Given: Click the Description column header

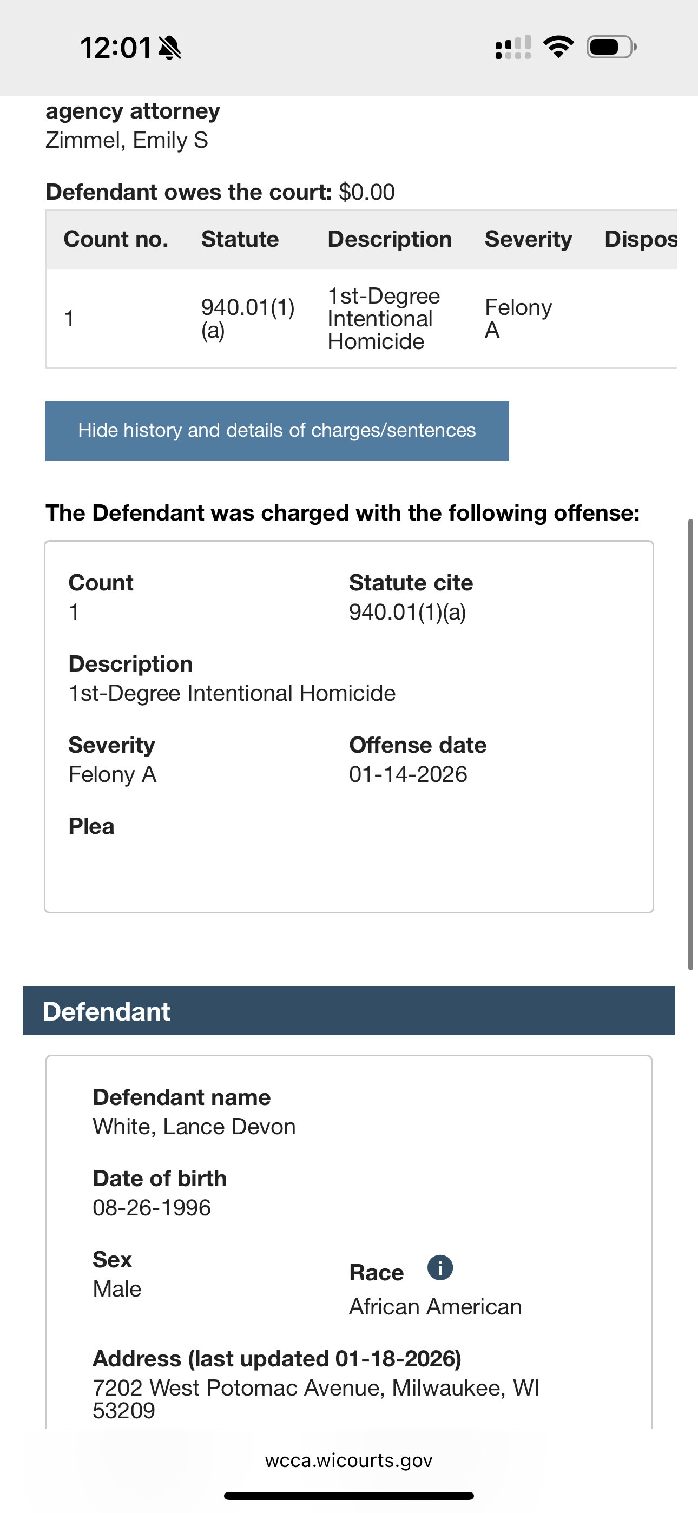Looking at the screenshot, I should tap(390, 239).
